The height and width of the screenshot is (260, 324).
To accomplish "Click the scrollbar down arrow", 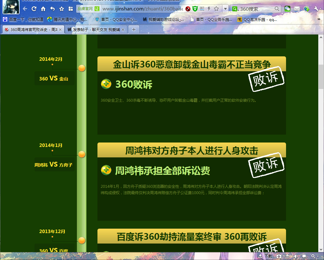I will click(321, 250).
